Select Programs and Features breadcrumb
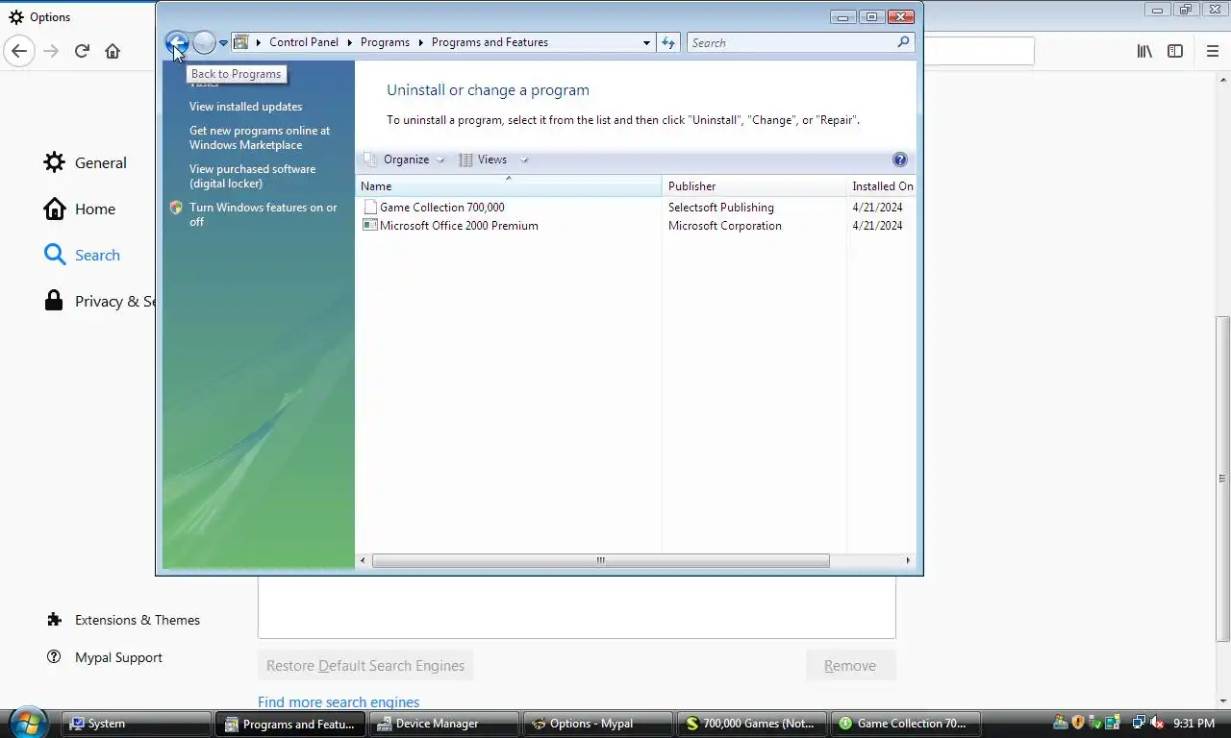Screen dimensions: 1231x738 [x=490, y=42]
